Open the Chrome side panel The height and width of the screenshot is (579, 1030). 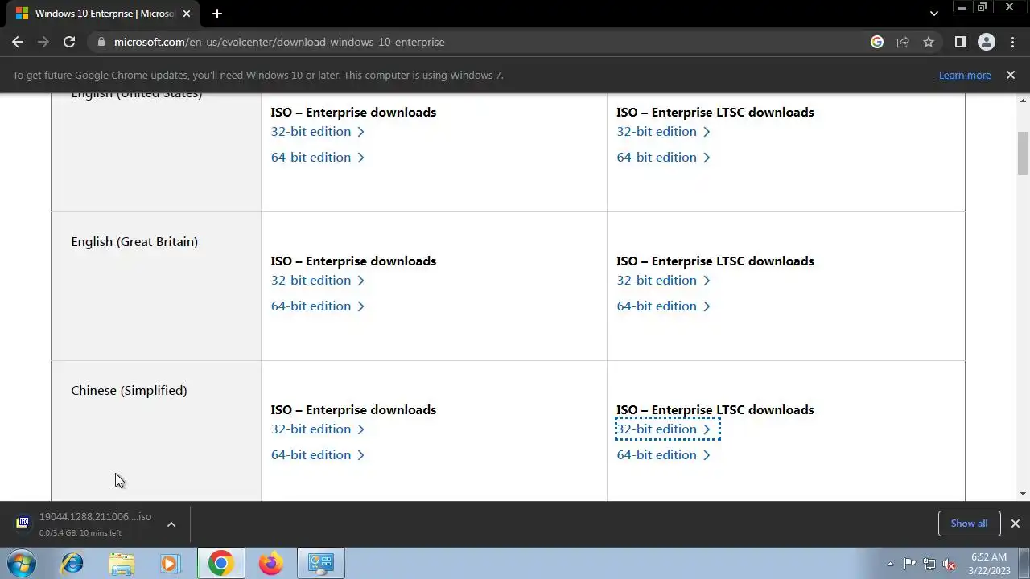pos(960,42)
